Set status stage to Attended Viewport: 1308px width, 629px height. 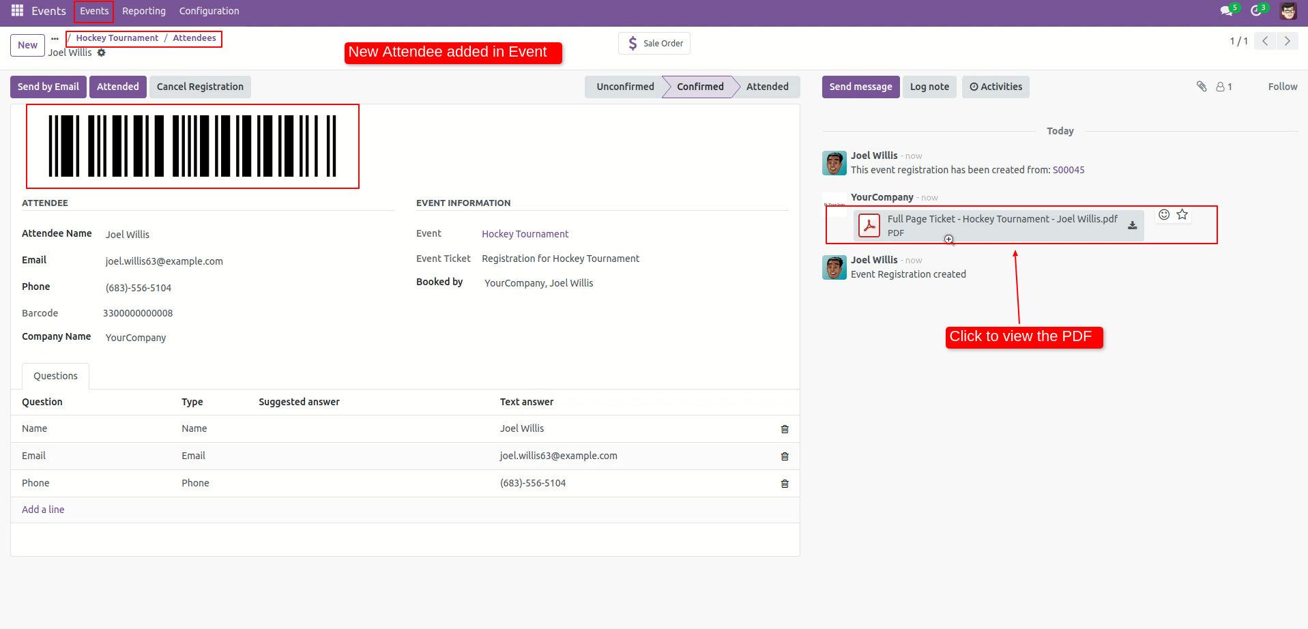(767, 87)
